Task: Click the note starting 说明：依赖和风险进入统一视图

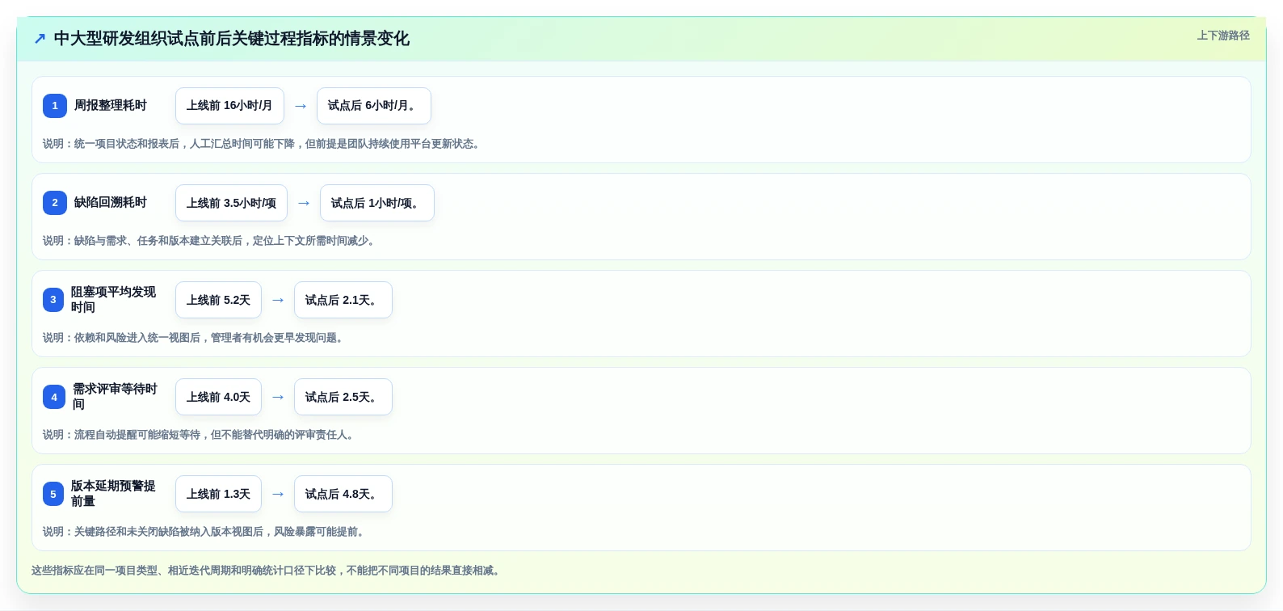Action: [195, 338]
